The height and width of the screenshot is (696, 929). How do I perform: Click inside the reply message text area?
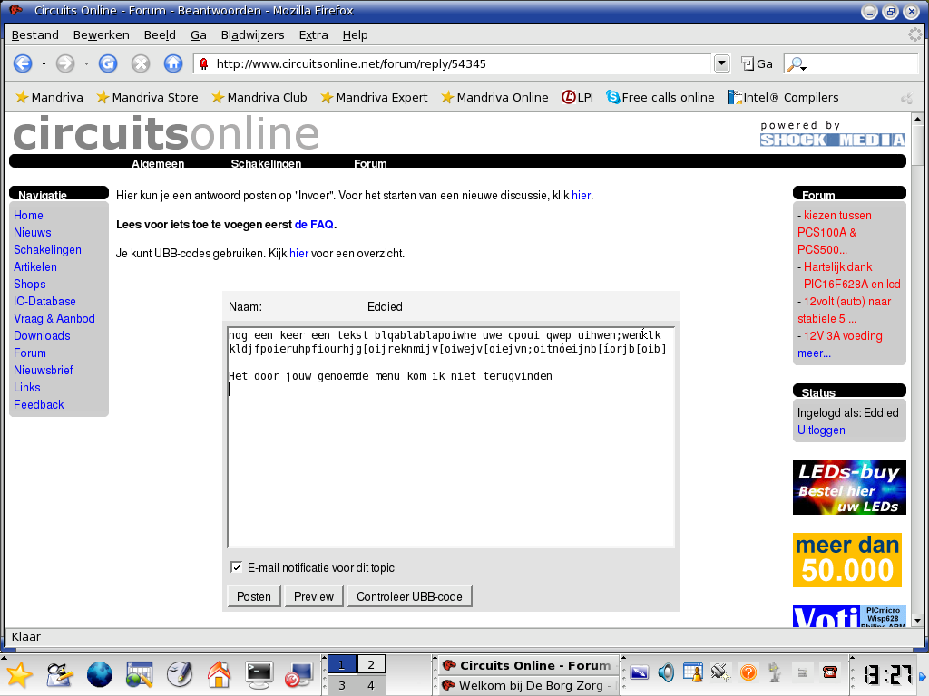click(x=450, y=462)
